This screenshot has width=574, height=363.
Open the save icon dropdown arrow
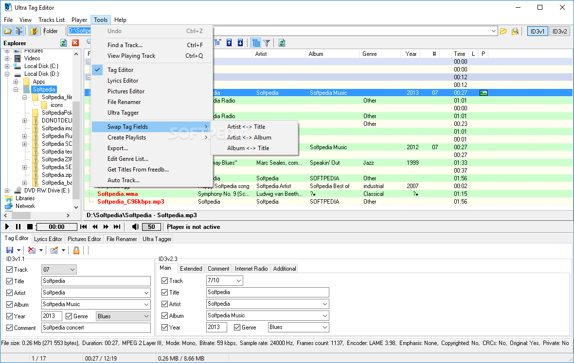pyautogui.click(x=18, y=250)
